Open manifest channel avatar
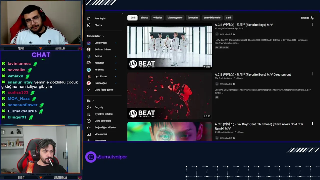The height and width of the screenshot is (180, 320). [88, 63]
